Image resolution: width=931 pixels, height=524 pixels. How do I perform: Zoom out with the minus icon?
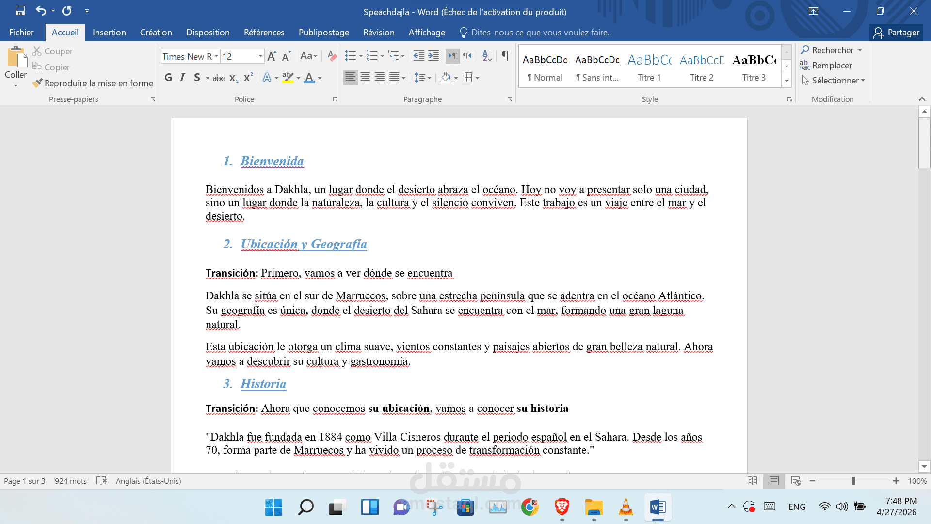(813, 481)
